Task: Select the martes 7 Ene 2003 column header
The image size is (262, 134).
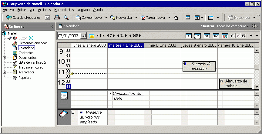Action: pyautogui.click(x=126, y=45)
